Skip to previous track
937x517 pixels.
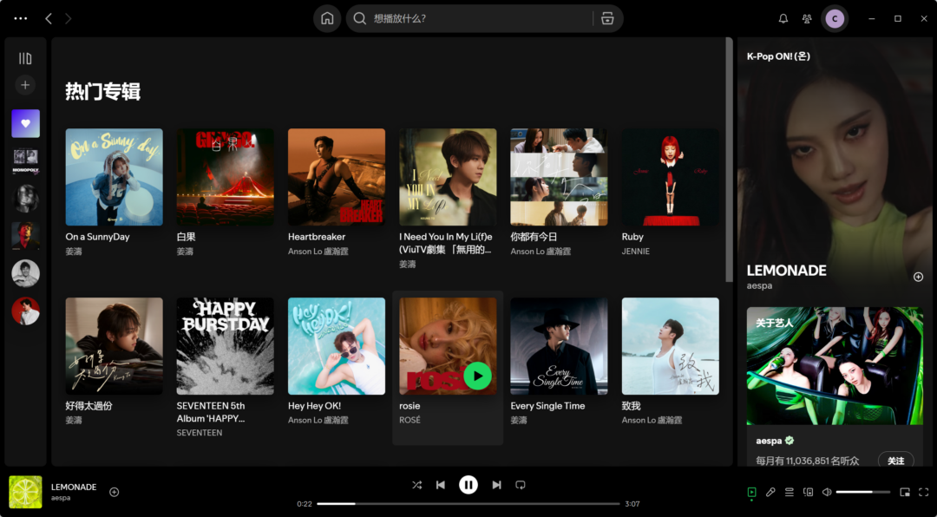(441, 485)
